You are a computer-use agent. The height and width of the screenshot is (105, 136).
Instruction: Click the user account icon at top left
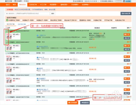(x=6, y=1)
